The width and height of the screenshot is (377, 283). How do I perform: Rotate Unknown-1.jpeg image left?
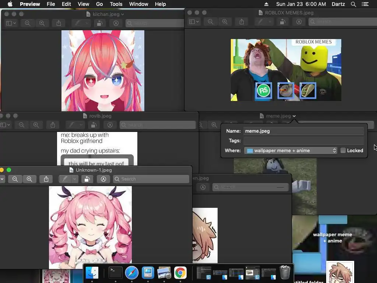click(87, 179)
